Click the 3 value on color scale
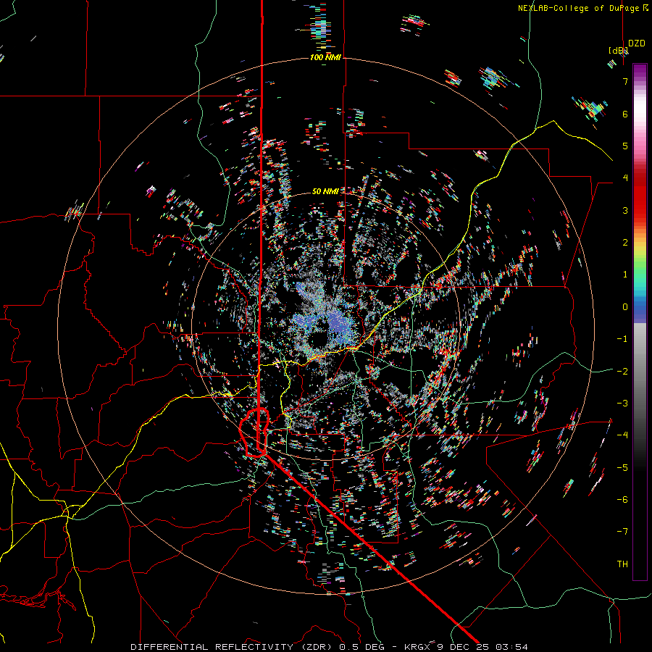 point(625,210)
